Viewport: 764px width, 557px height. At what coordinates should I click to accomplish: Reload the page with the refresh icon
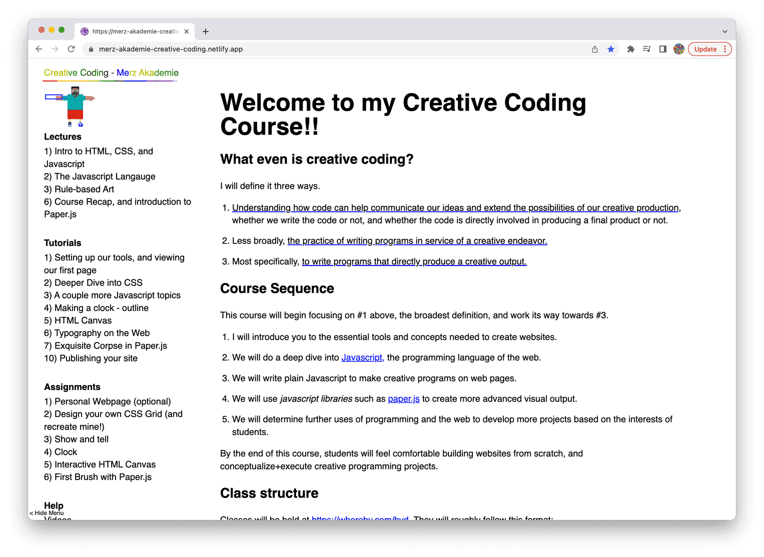(x=71, y=49)
